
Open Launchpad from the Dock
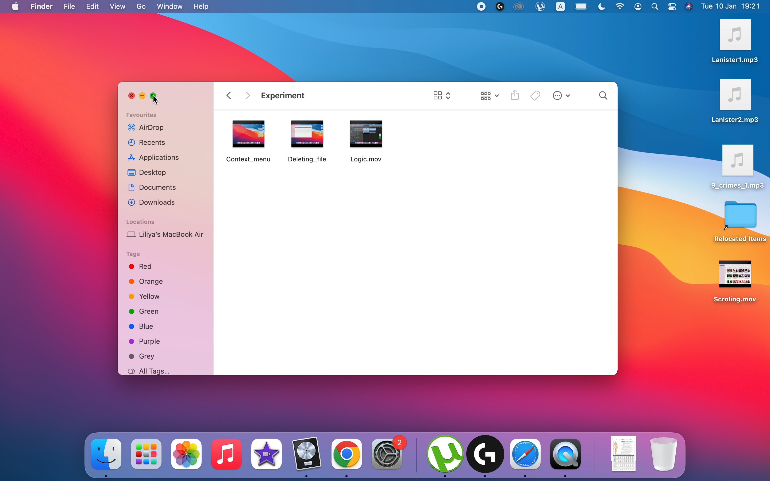click(146, 455)
